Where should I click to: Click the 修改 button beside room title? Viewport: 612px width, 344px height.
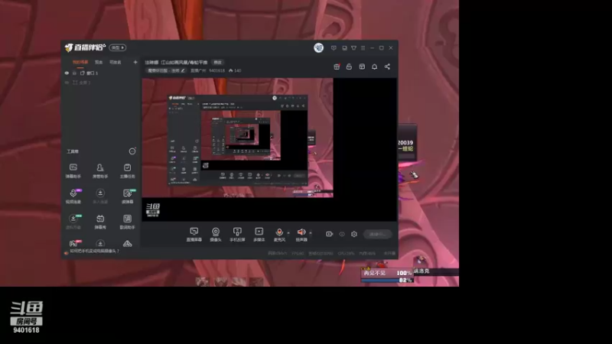point(217,63)
